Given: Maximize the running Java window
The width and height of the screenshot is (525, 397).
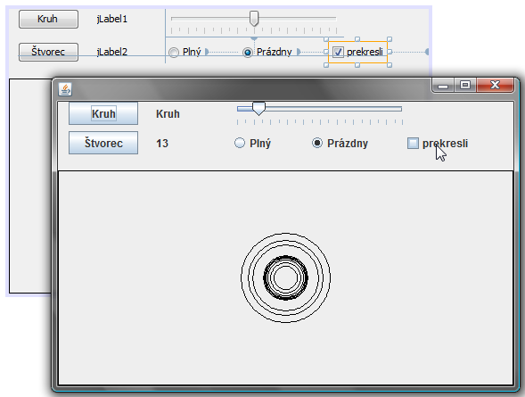Looking at the screenshot, I should (465, 85).
